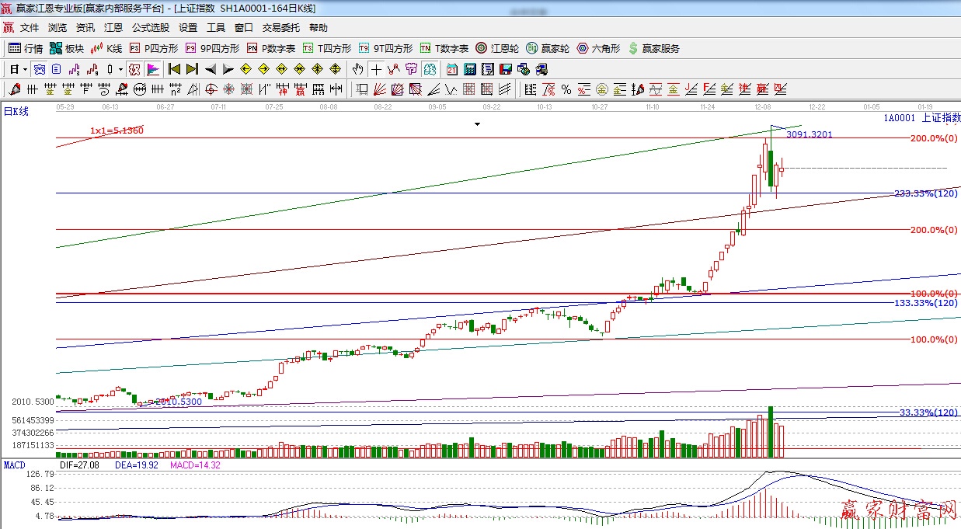
Task: Open 赢家服务 dollar-sign service icon
Action: point(653,48)
